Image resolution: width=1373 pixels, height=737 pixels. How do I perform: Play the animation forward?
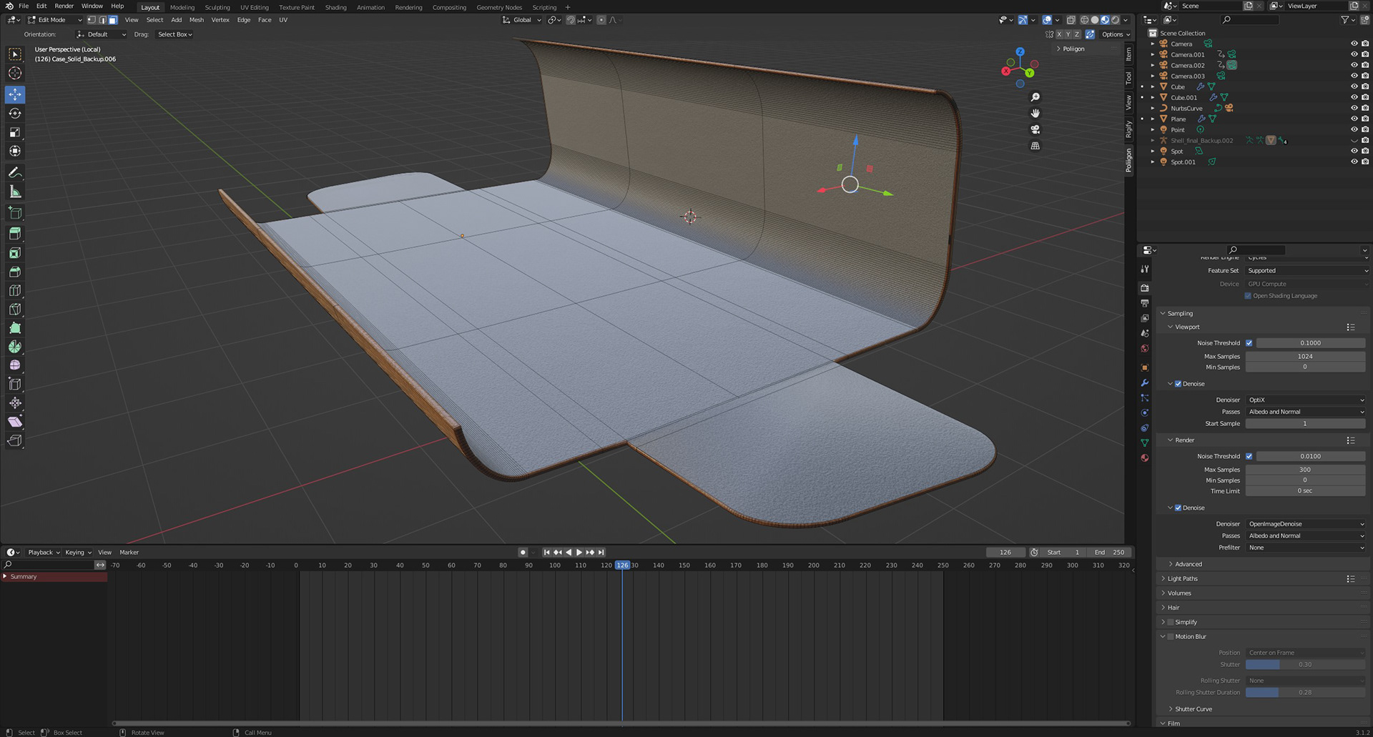point(579,553)
